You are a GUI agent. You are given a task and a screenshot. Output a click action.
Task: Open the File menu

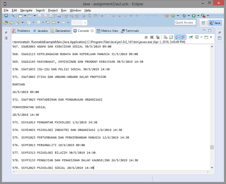coord(6,10)
